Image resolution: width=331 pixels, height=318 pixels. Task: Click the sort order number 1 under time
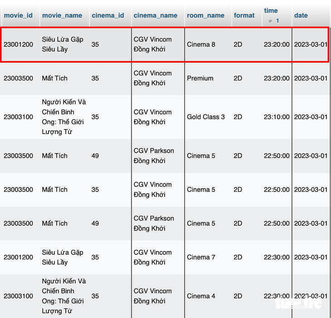pyautogui.click(x=277, y=21)
